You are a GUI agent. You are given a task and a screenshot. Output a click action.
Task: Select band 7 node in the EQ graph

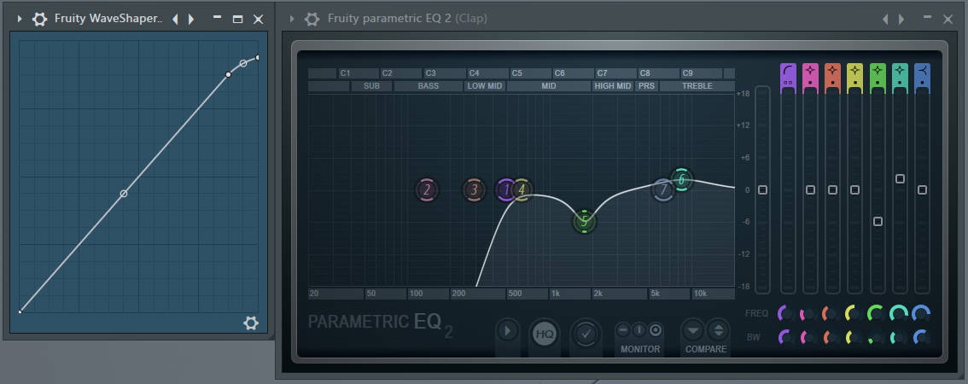[x=663, y=190]
